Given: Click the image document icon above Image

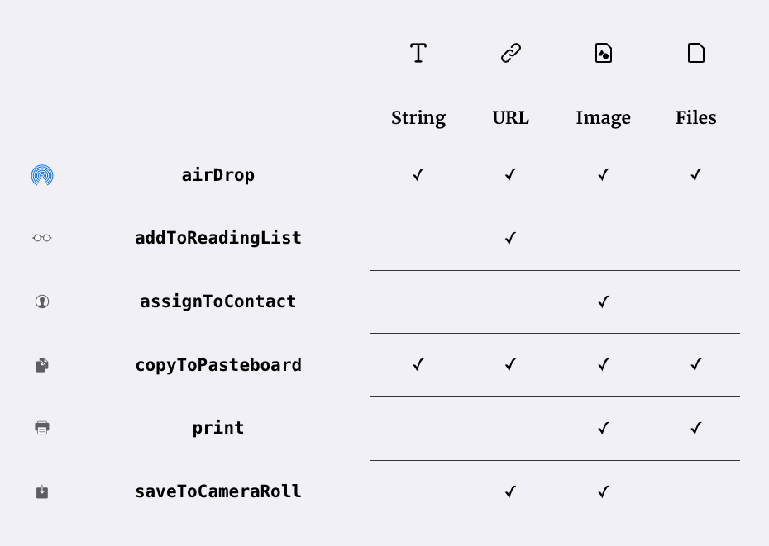Looking at the screenshot, I should point(604,53).
